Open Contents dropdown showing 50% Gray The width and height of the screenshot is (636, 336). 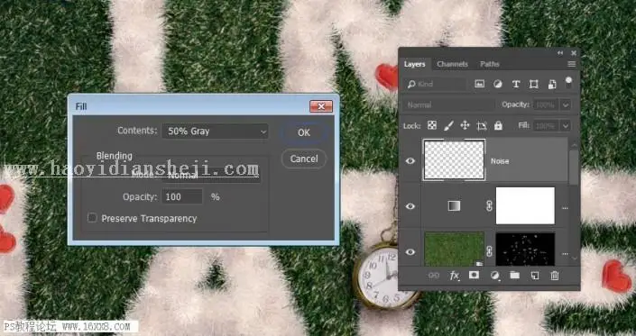point(215,132)
